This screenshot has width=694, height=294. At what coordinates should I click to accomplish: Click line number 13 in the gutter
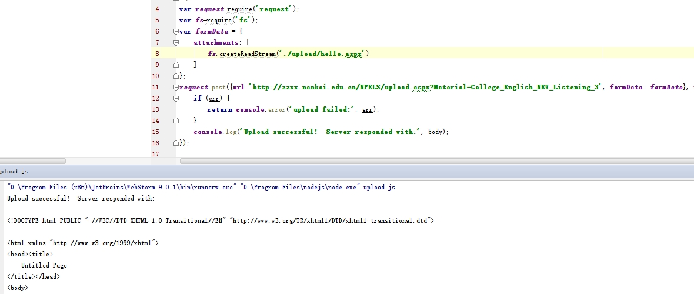click(x=155, y=109)
